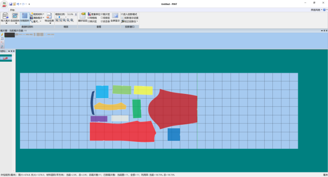
Task: Click the 全屏显示 fullscreen display icon
Action: coord(115,16)
